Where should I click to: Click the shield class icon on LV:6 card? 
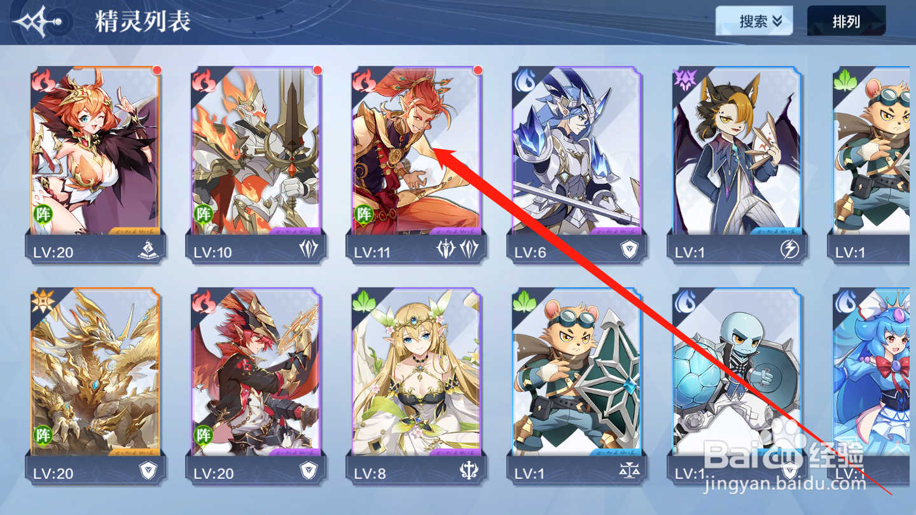coord(628,251)
